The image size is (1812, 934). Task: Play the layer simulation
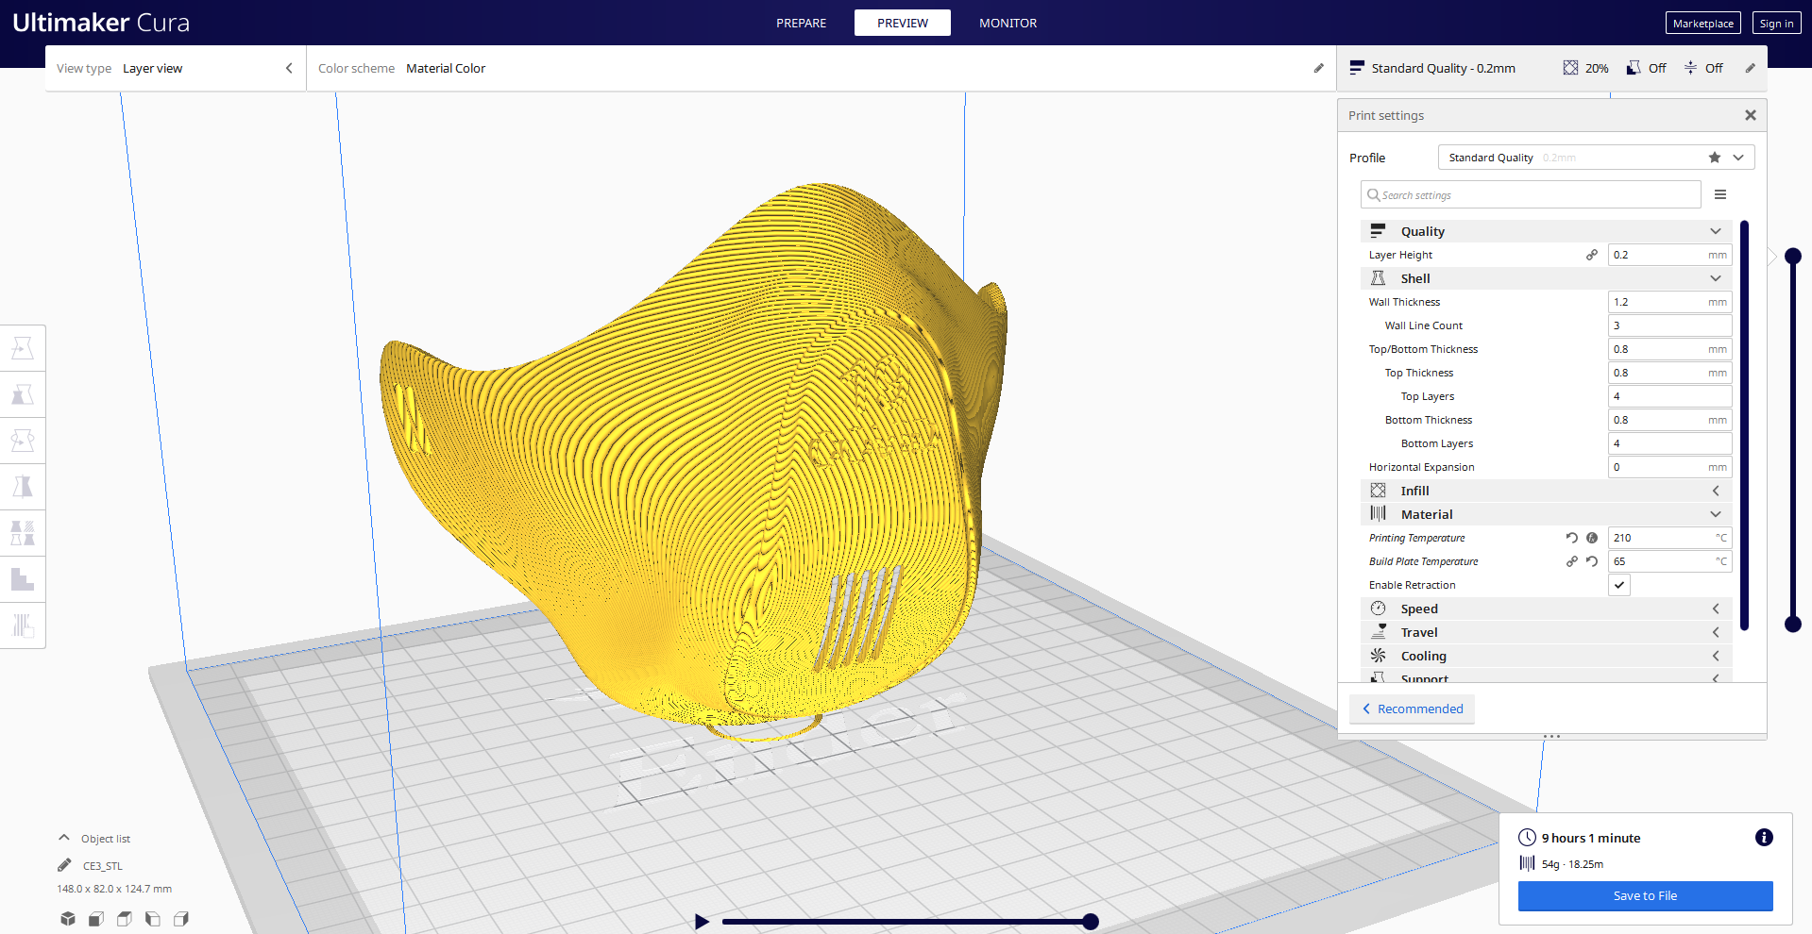coord(702,922)
